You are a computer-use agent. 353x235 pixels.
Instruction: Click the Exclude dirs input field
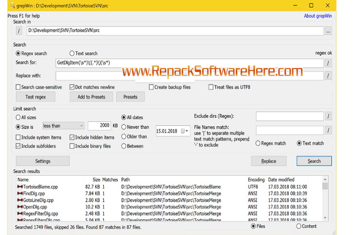[x=290, y=116]
